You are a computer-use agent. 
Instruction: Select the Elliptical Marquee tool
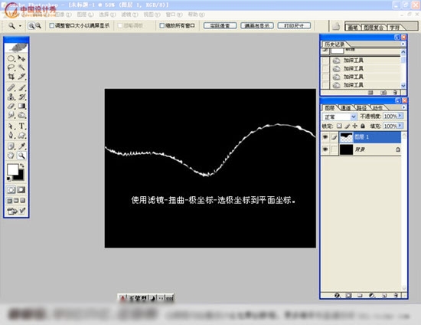pyautogui.click(x=11, y=58)
